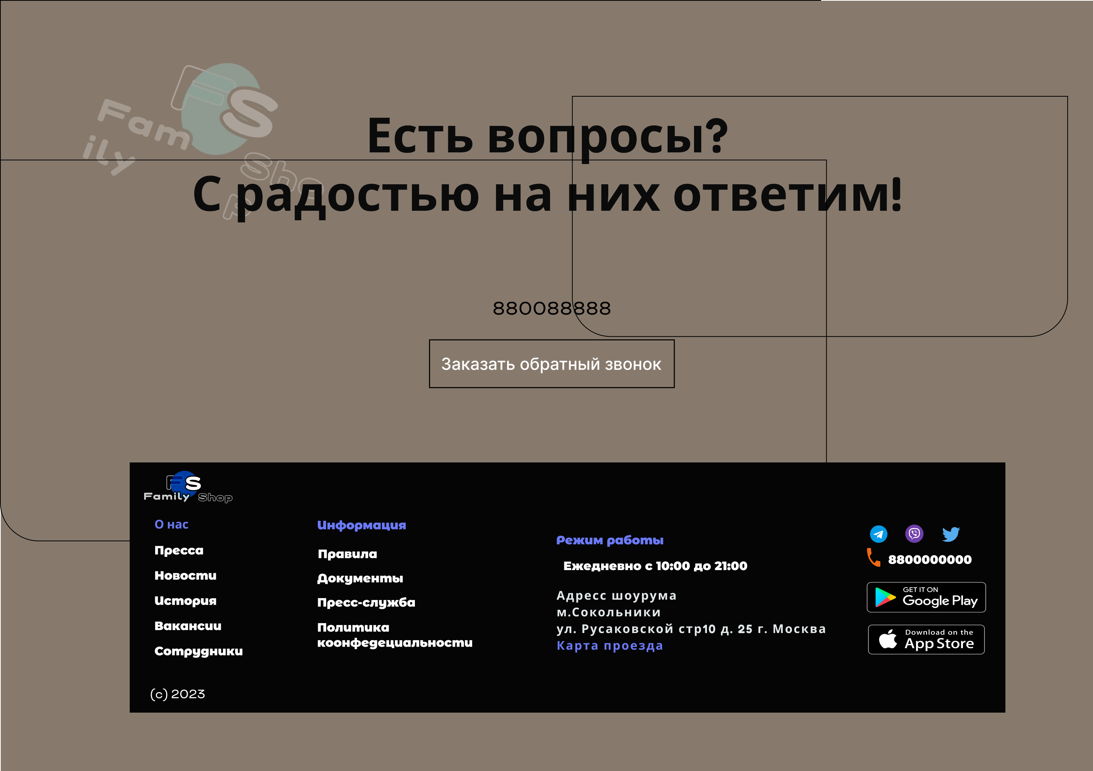Click the orange phone handset icon
This screenshot has width=1093, height=771.
pos(873,557)
